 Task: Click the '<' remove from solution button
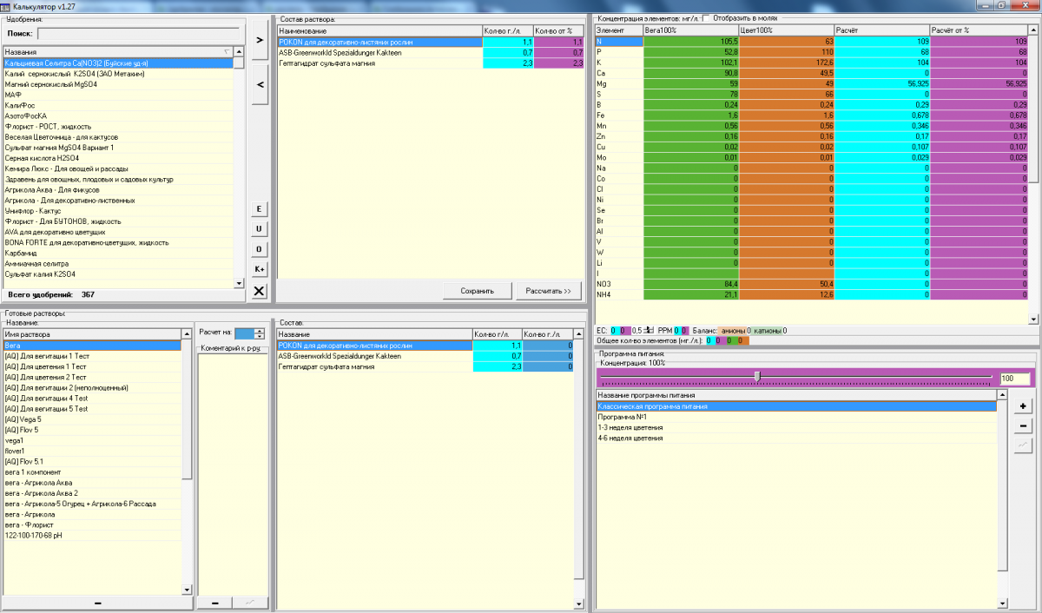[259, 84]
